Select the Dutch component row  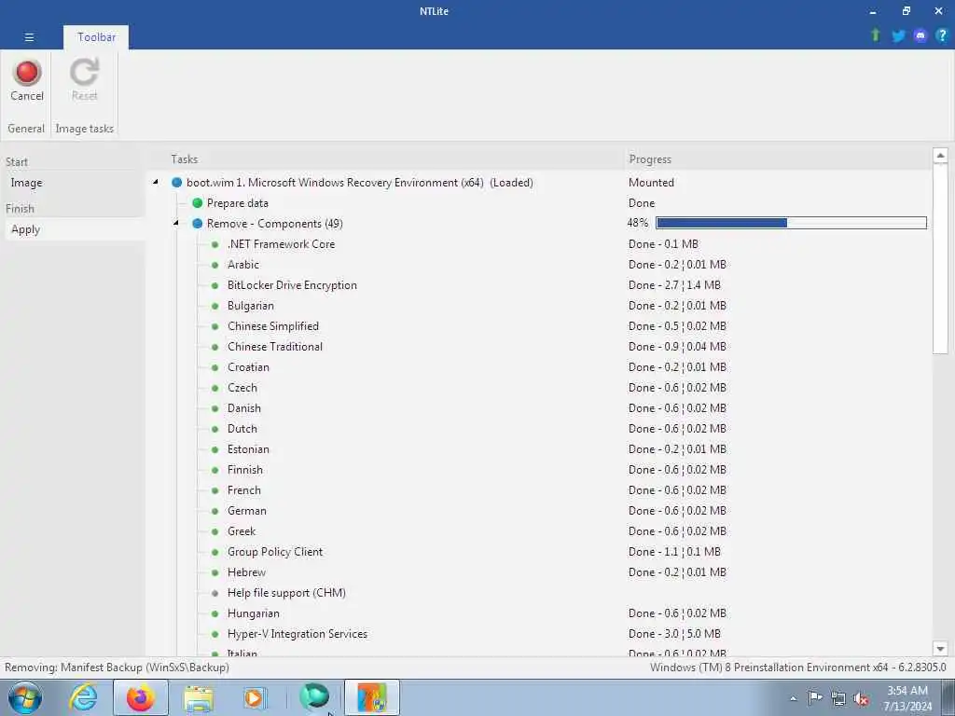point(242,429)
